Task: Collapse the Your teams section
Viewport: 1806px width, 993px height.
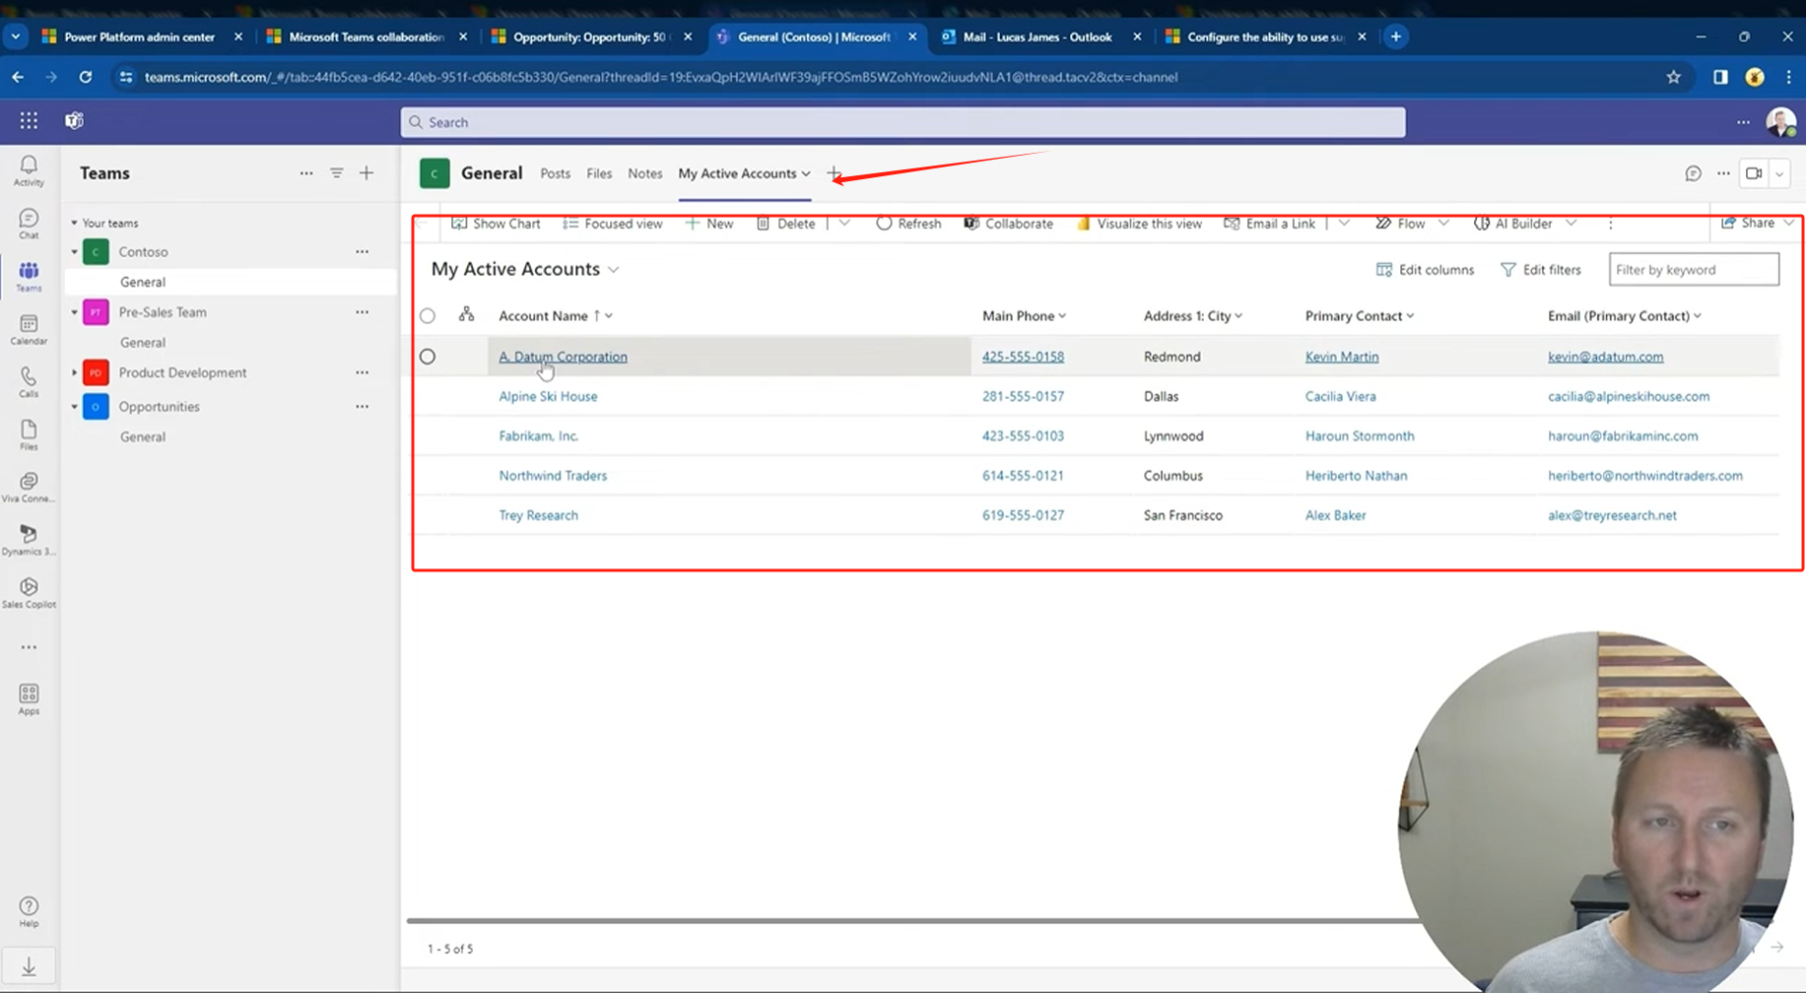Action: (x=74, y=224)
